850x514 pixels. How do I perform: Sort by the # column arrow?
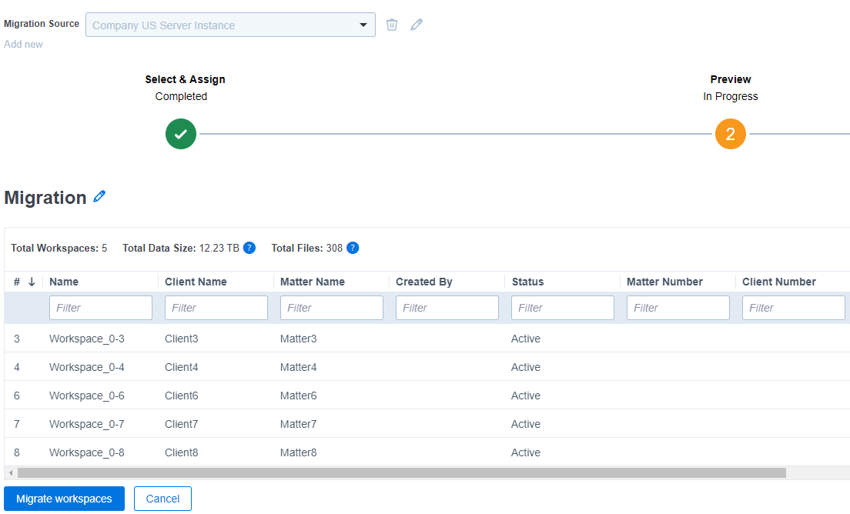pyautogui.click(x=32, y=282)
